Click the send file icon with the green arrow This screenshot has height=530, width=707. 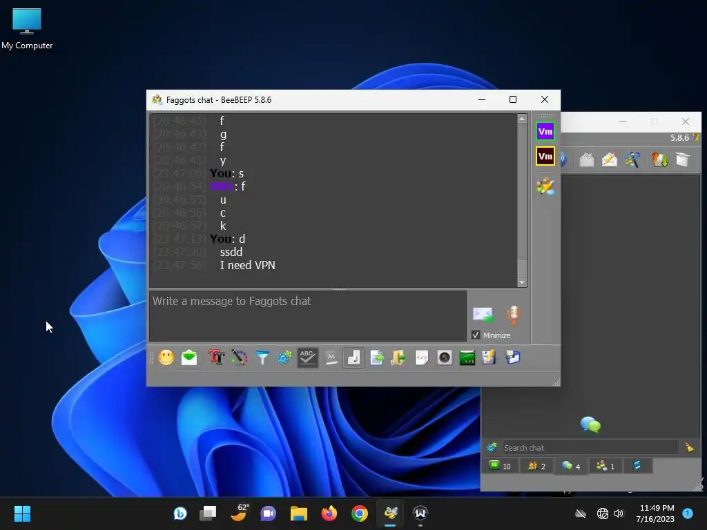click(x=376, y=358)
